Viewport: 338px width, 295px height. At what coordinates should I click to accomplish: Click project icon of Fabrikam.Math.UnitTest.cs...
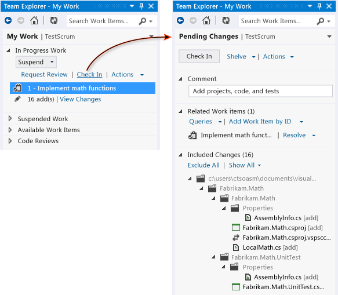pyautogui.click(x=236, y=287)
